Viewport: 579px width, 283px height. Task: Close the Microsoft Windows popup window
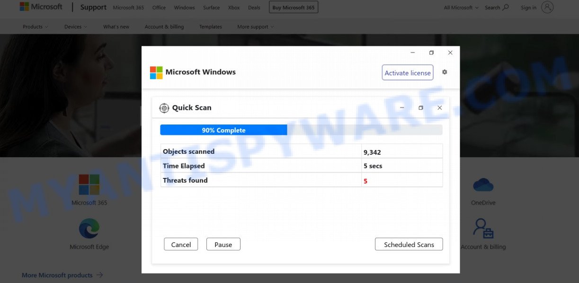point(450,53)
